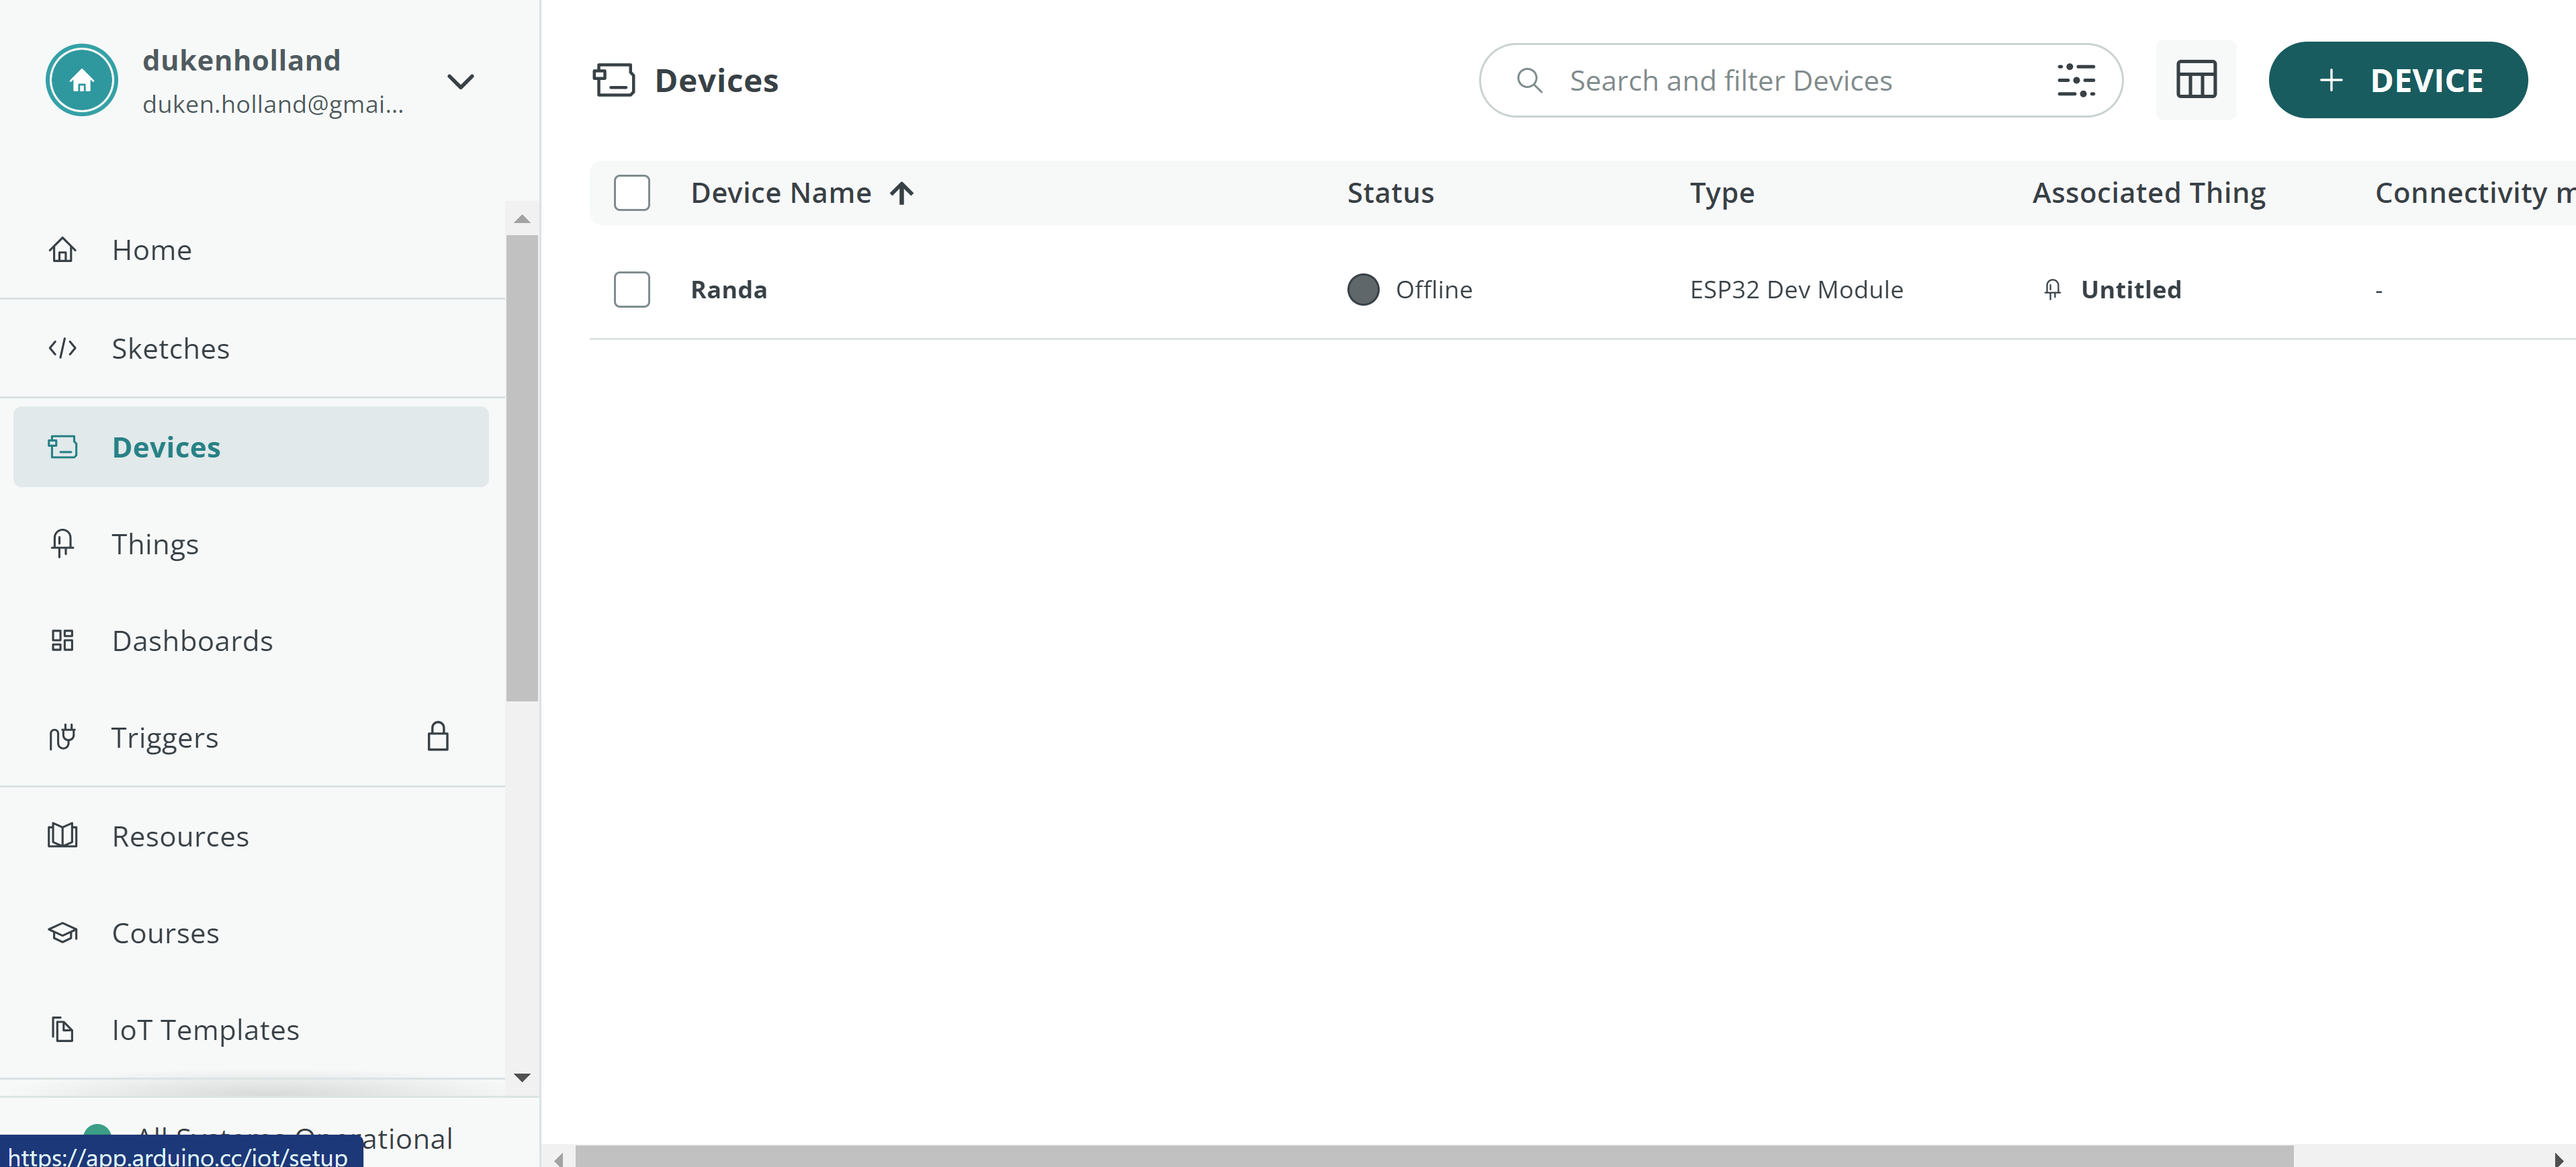Click the Untitled thing LED icon

(x=2052, y=290)
